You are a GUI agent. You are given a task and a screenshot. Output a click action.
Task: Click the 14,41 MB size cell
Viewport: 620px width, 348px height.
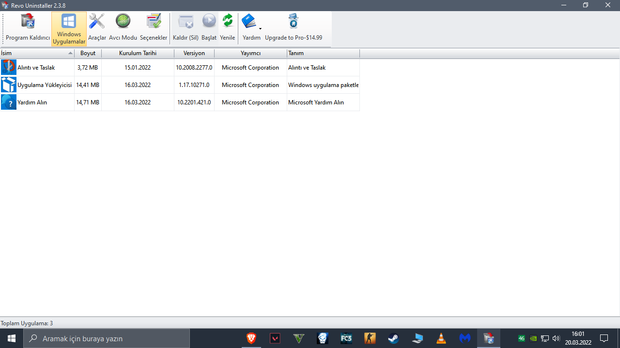point(88,85)
